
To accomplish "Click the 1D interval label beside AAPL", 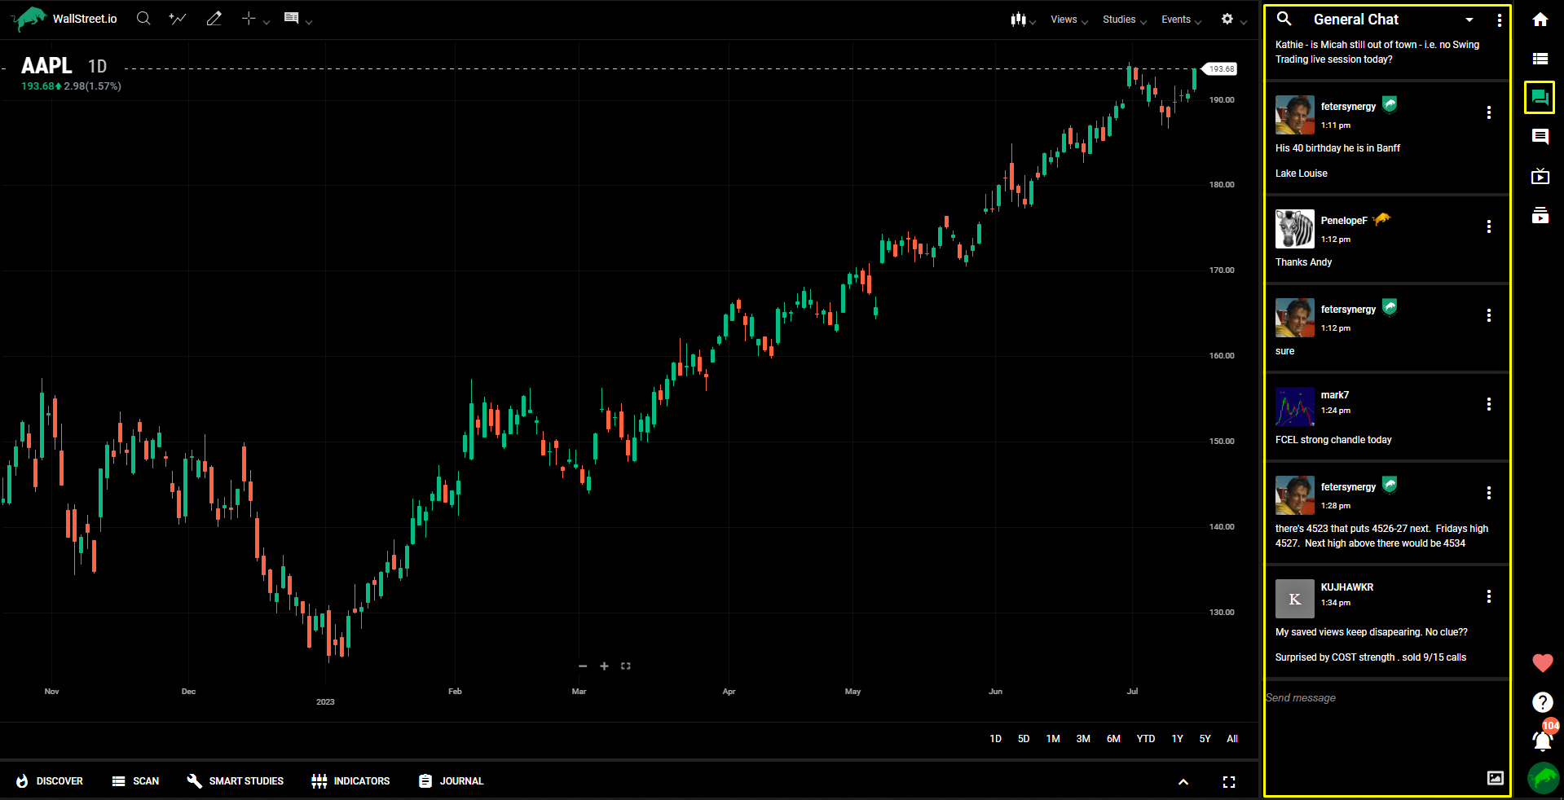I will [97, 66].
